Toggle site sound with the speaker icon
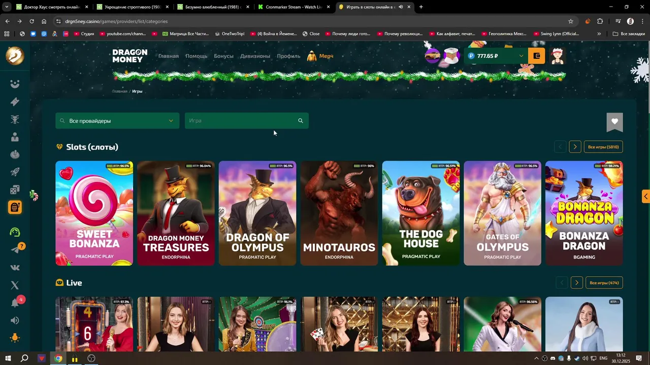 coord(15,320)
